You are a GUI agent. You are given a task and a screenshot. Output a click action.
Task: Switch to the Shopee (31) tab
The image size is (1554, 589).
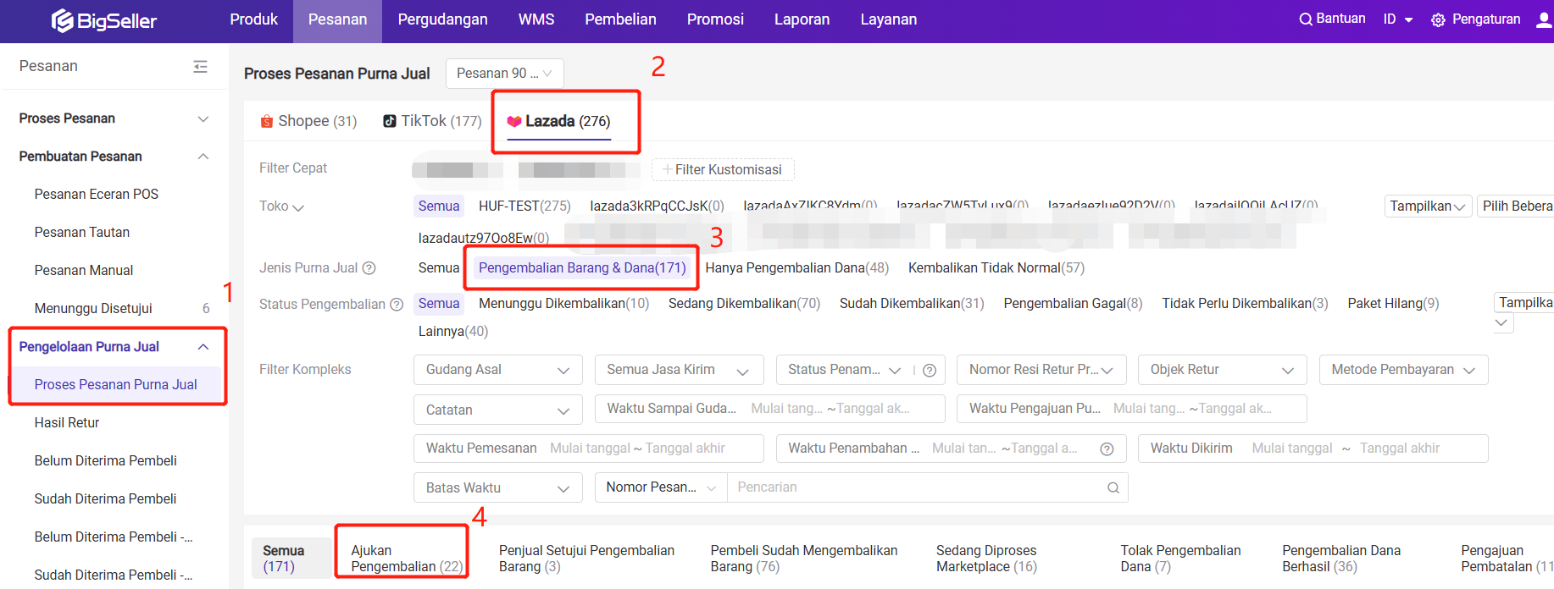pos(308,121)
